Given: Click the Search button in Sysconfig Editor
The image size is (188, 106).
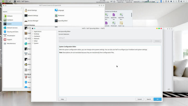Looking at the screenshot, I should tap(149, 99).
